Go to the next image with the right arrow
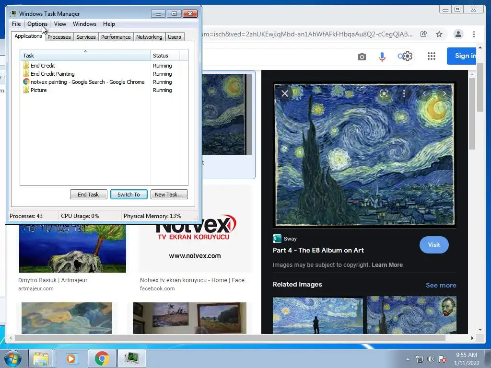 tap(444, 93)
